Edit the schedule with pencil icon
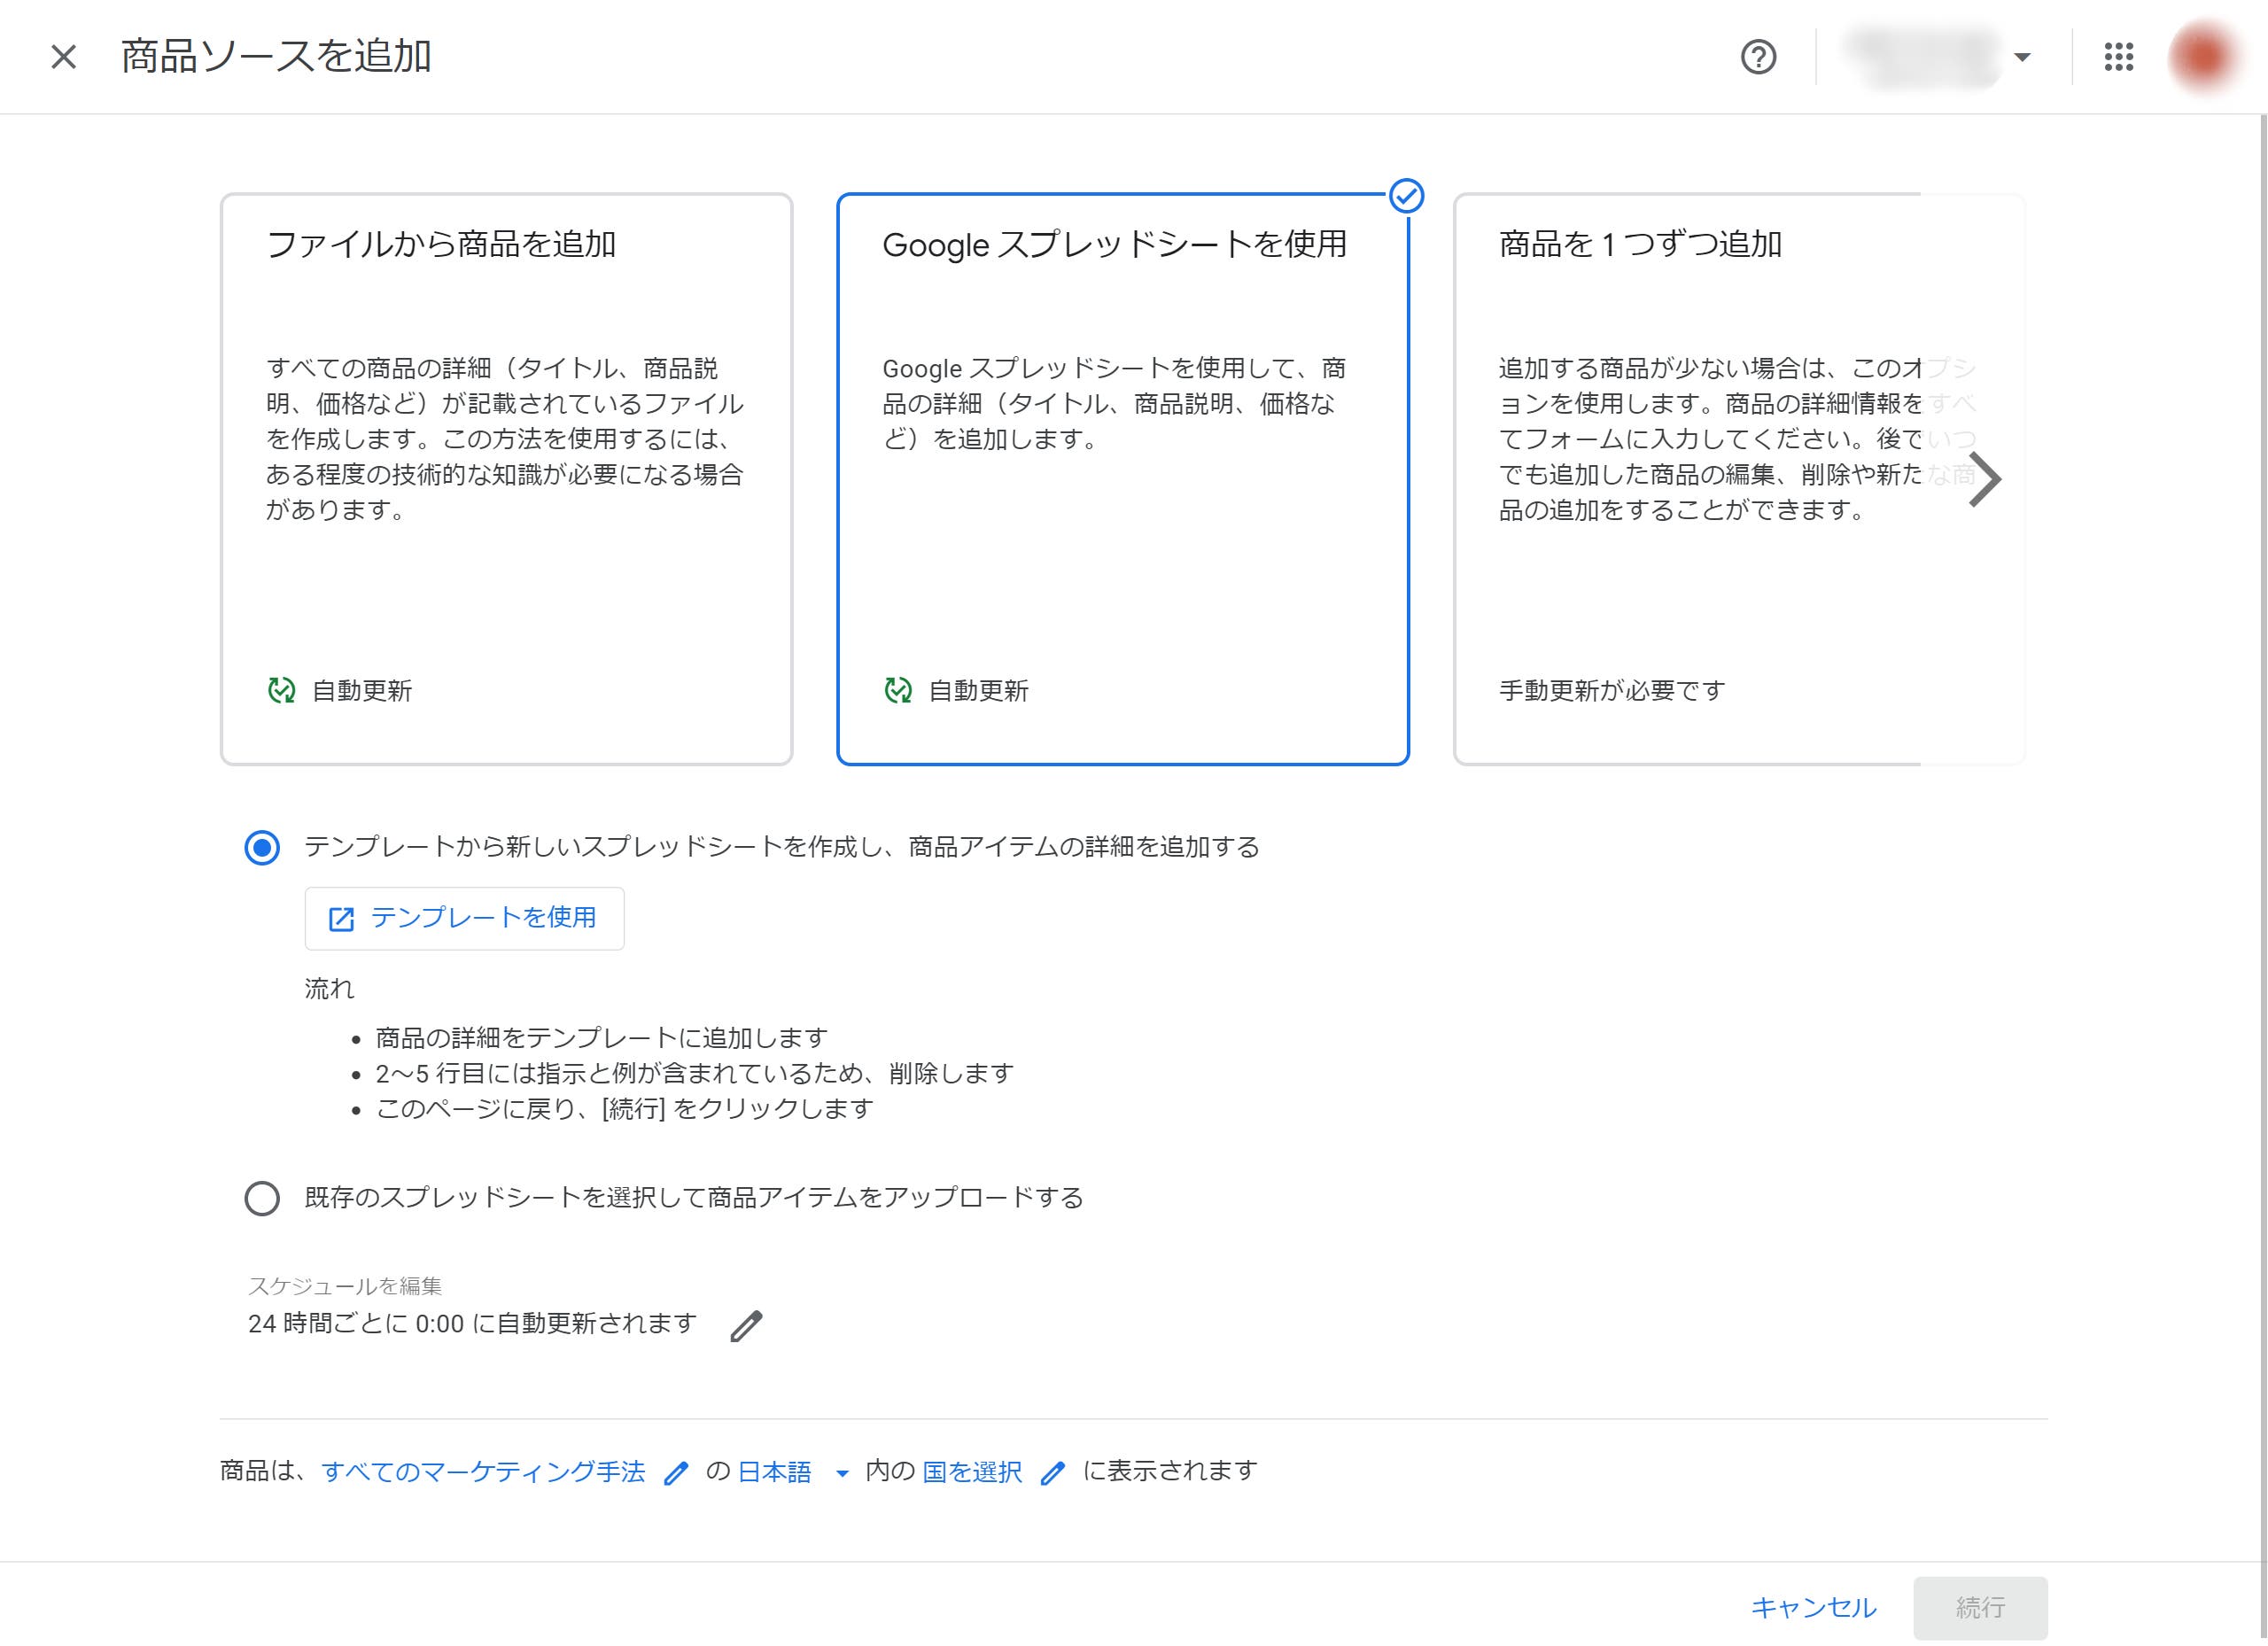 pyautogui.click(x=746, y=1326)
